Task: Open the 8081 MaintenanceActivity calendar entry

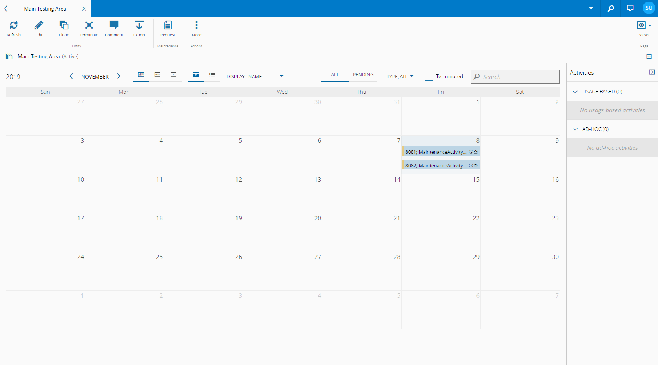Action: pyautogui.click(x=436, y=152)
